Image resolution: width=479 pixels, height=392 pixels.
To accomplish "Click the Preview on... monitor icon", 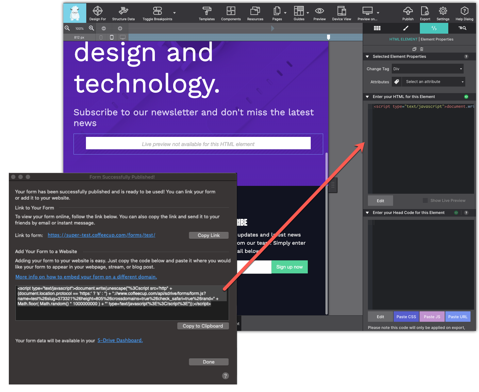I will (367, 11).
